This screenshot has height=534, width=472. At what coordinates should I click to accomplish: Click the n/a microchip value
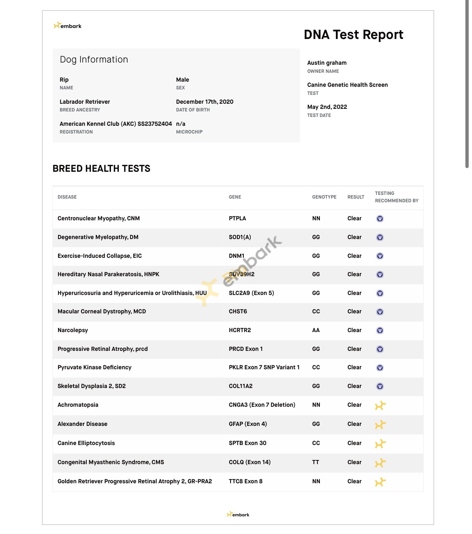180,124
